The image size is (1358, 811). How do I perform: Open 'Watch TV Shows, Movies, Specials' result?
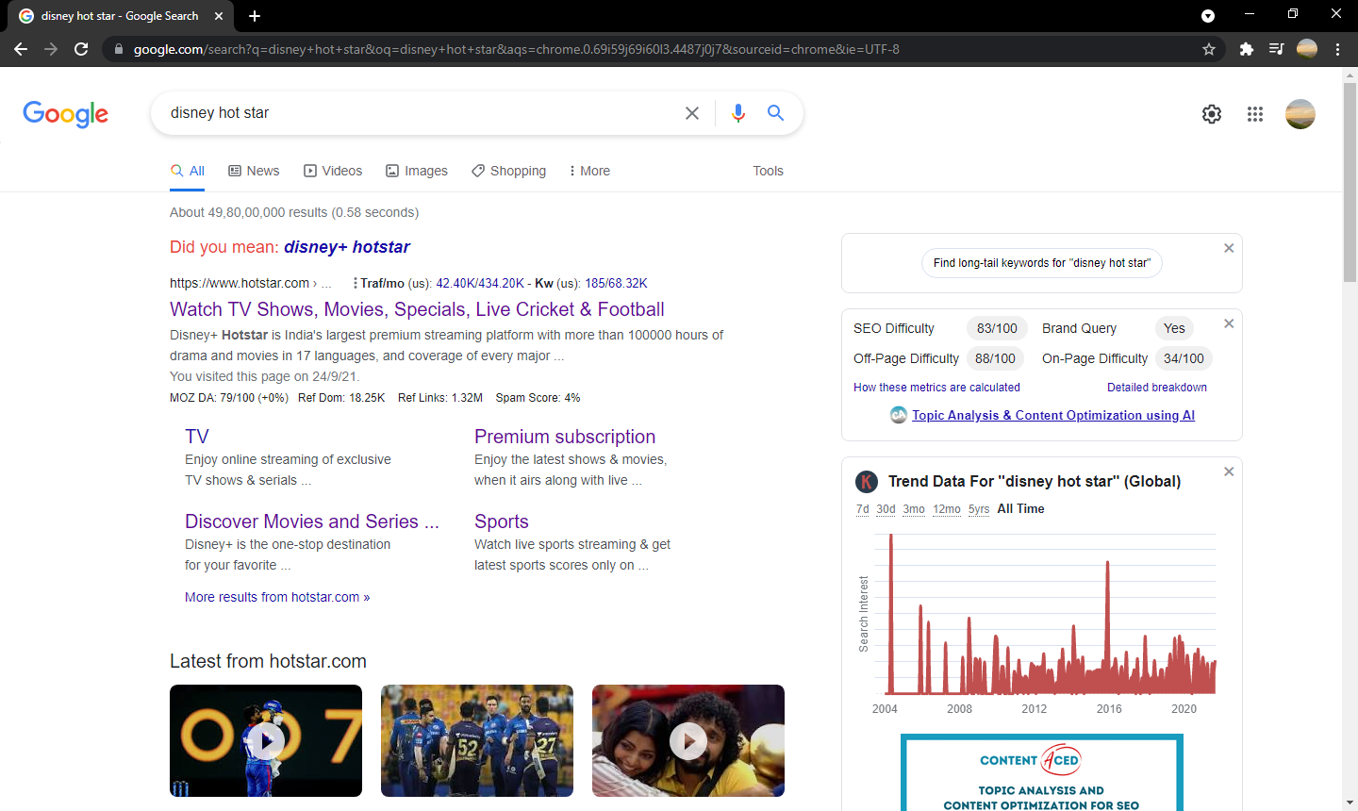coord(417,309)
